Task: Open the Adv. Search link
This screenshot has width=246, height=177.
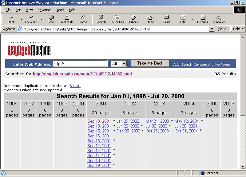Action: point(183,65)
